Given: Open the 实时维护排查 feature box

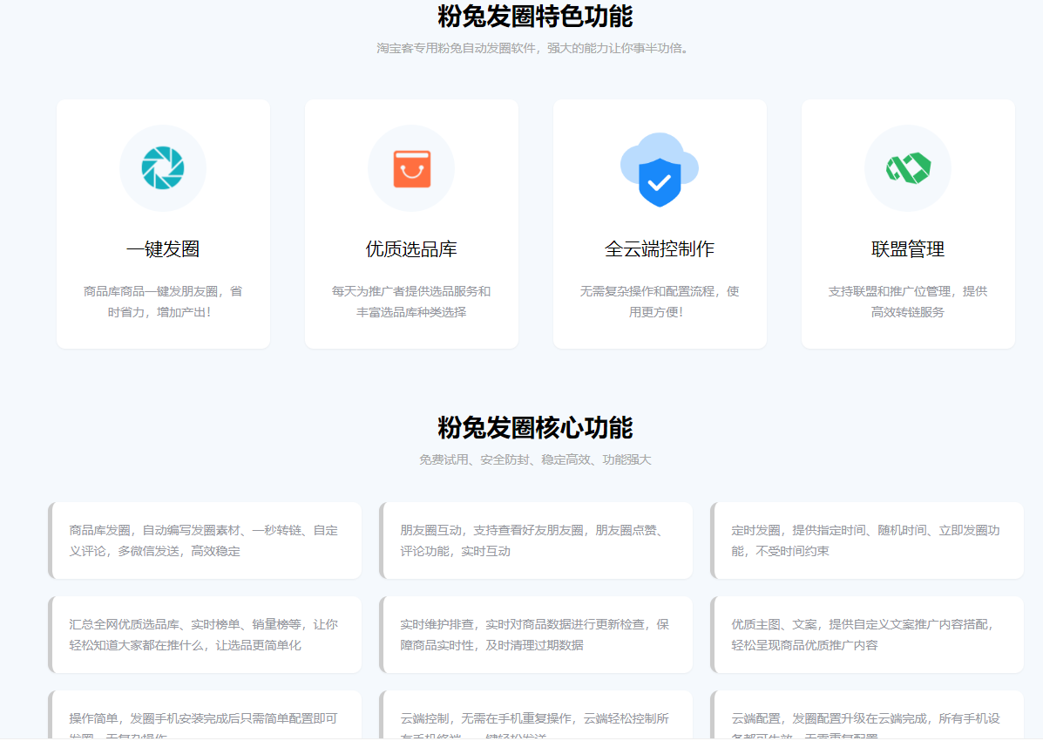Looking at the screenshot, I should point(536,635).
